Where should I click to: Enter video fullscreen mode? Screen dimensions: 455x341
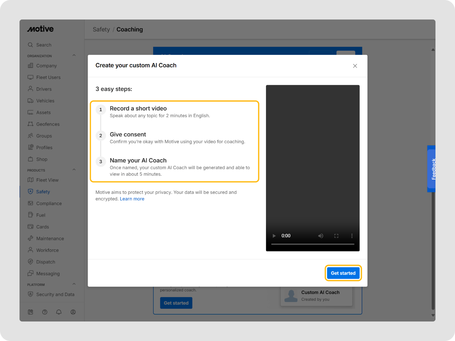336,236
